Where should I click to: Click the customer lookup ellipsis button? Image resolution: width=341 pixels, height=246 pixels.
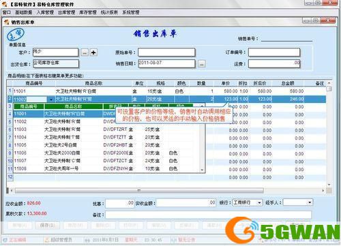(85, 52)
